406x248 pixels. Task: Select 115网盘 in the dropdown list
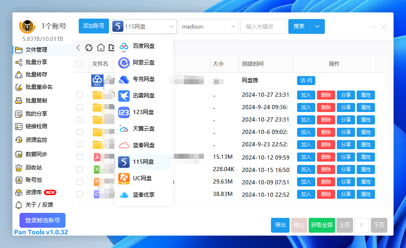pos(144,162)
